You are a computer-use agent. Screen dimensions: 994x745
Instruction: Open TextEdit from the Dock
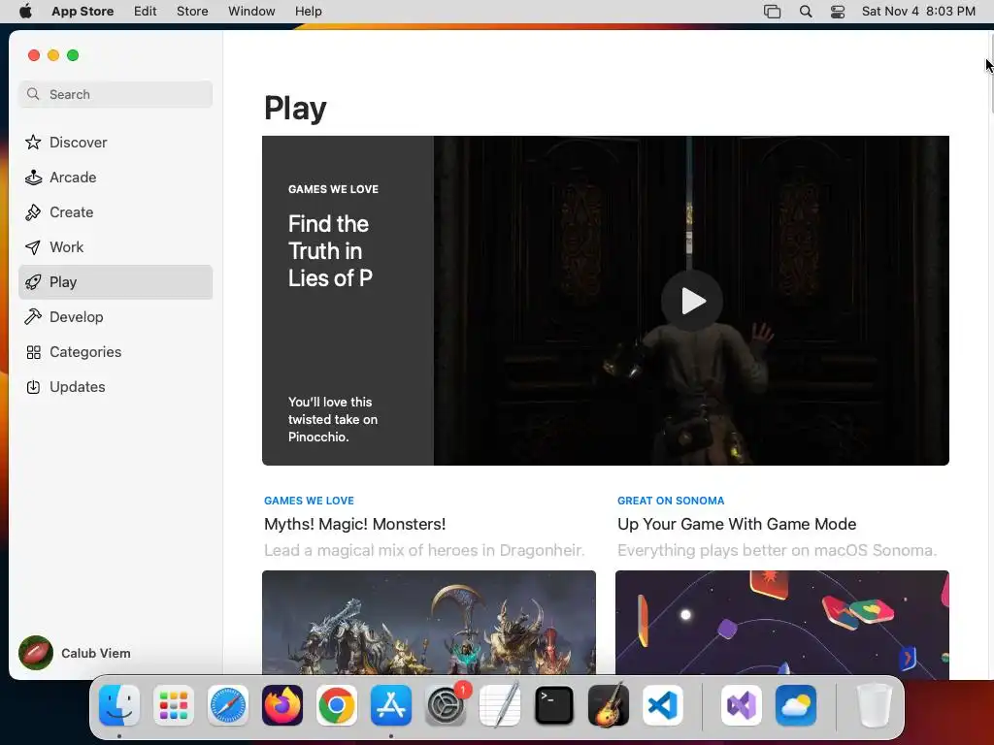click(500, 705)
